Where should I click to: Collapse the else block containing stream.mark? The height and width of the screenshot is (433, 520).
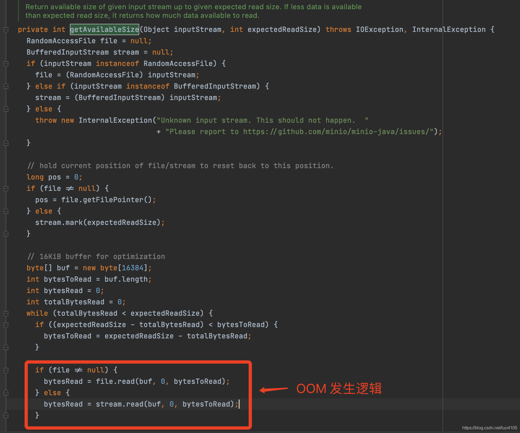(6, 211)
